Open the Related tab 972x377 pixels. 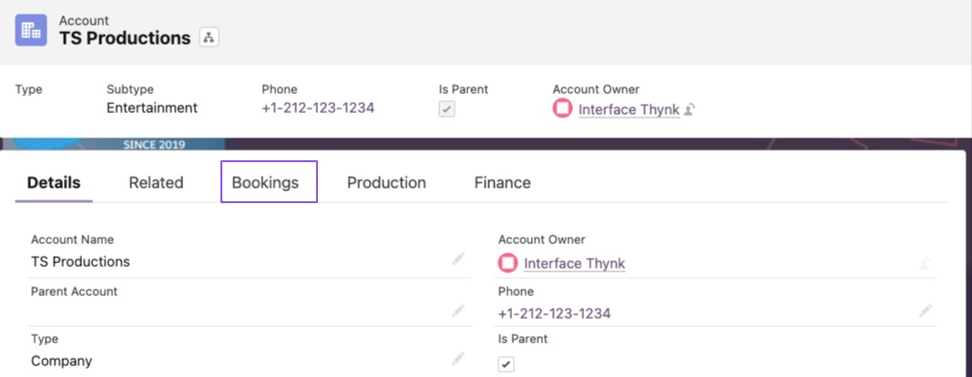(x=156, y=182)
